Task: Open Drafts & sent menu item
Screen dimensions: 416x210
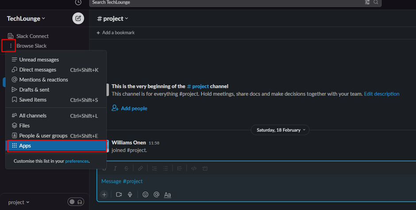Action: coord(56,90)
